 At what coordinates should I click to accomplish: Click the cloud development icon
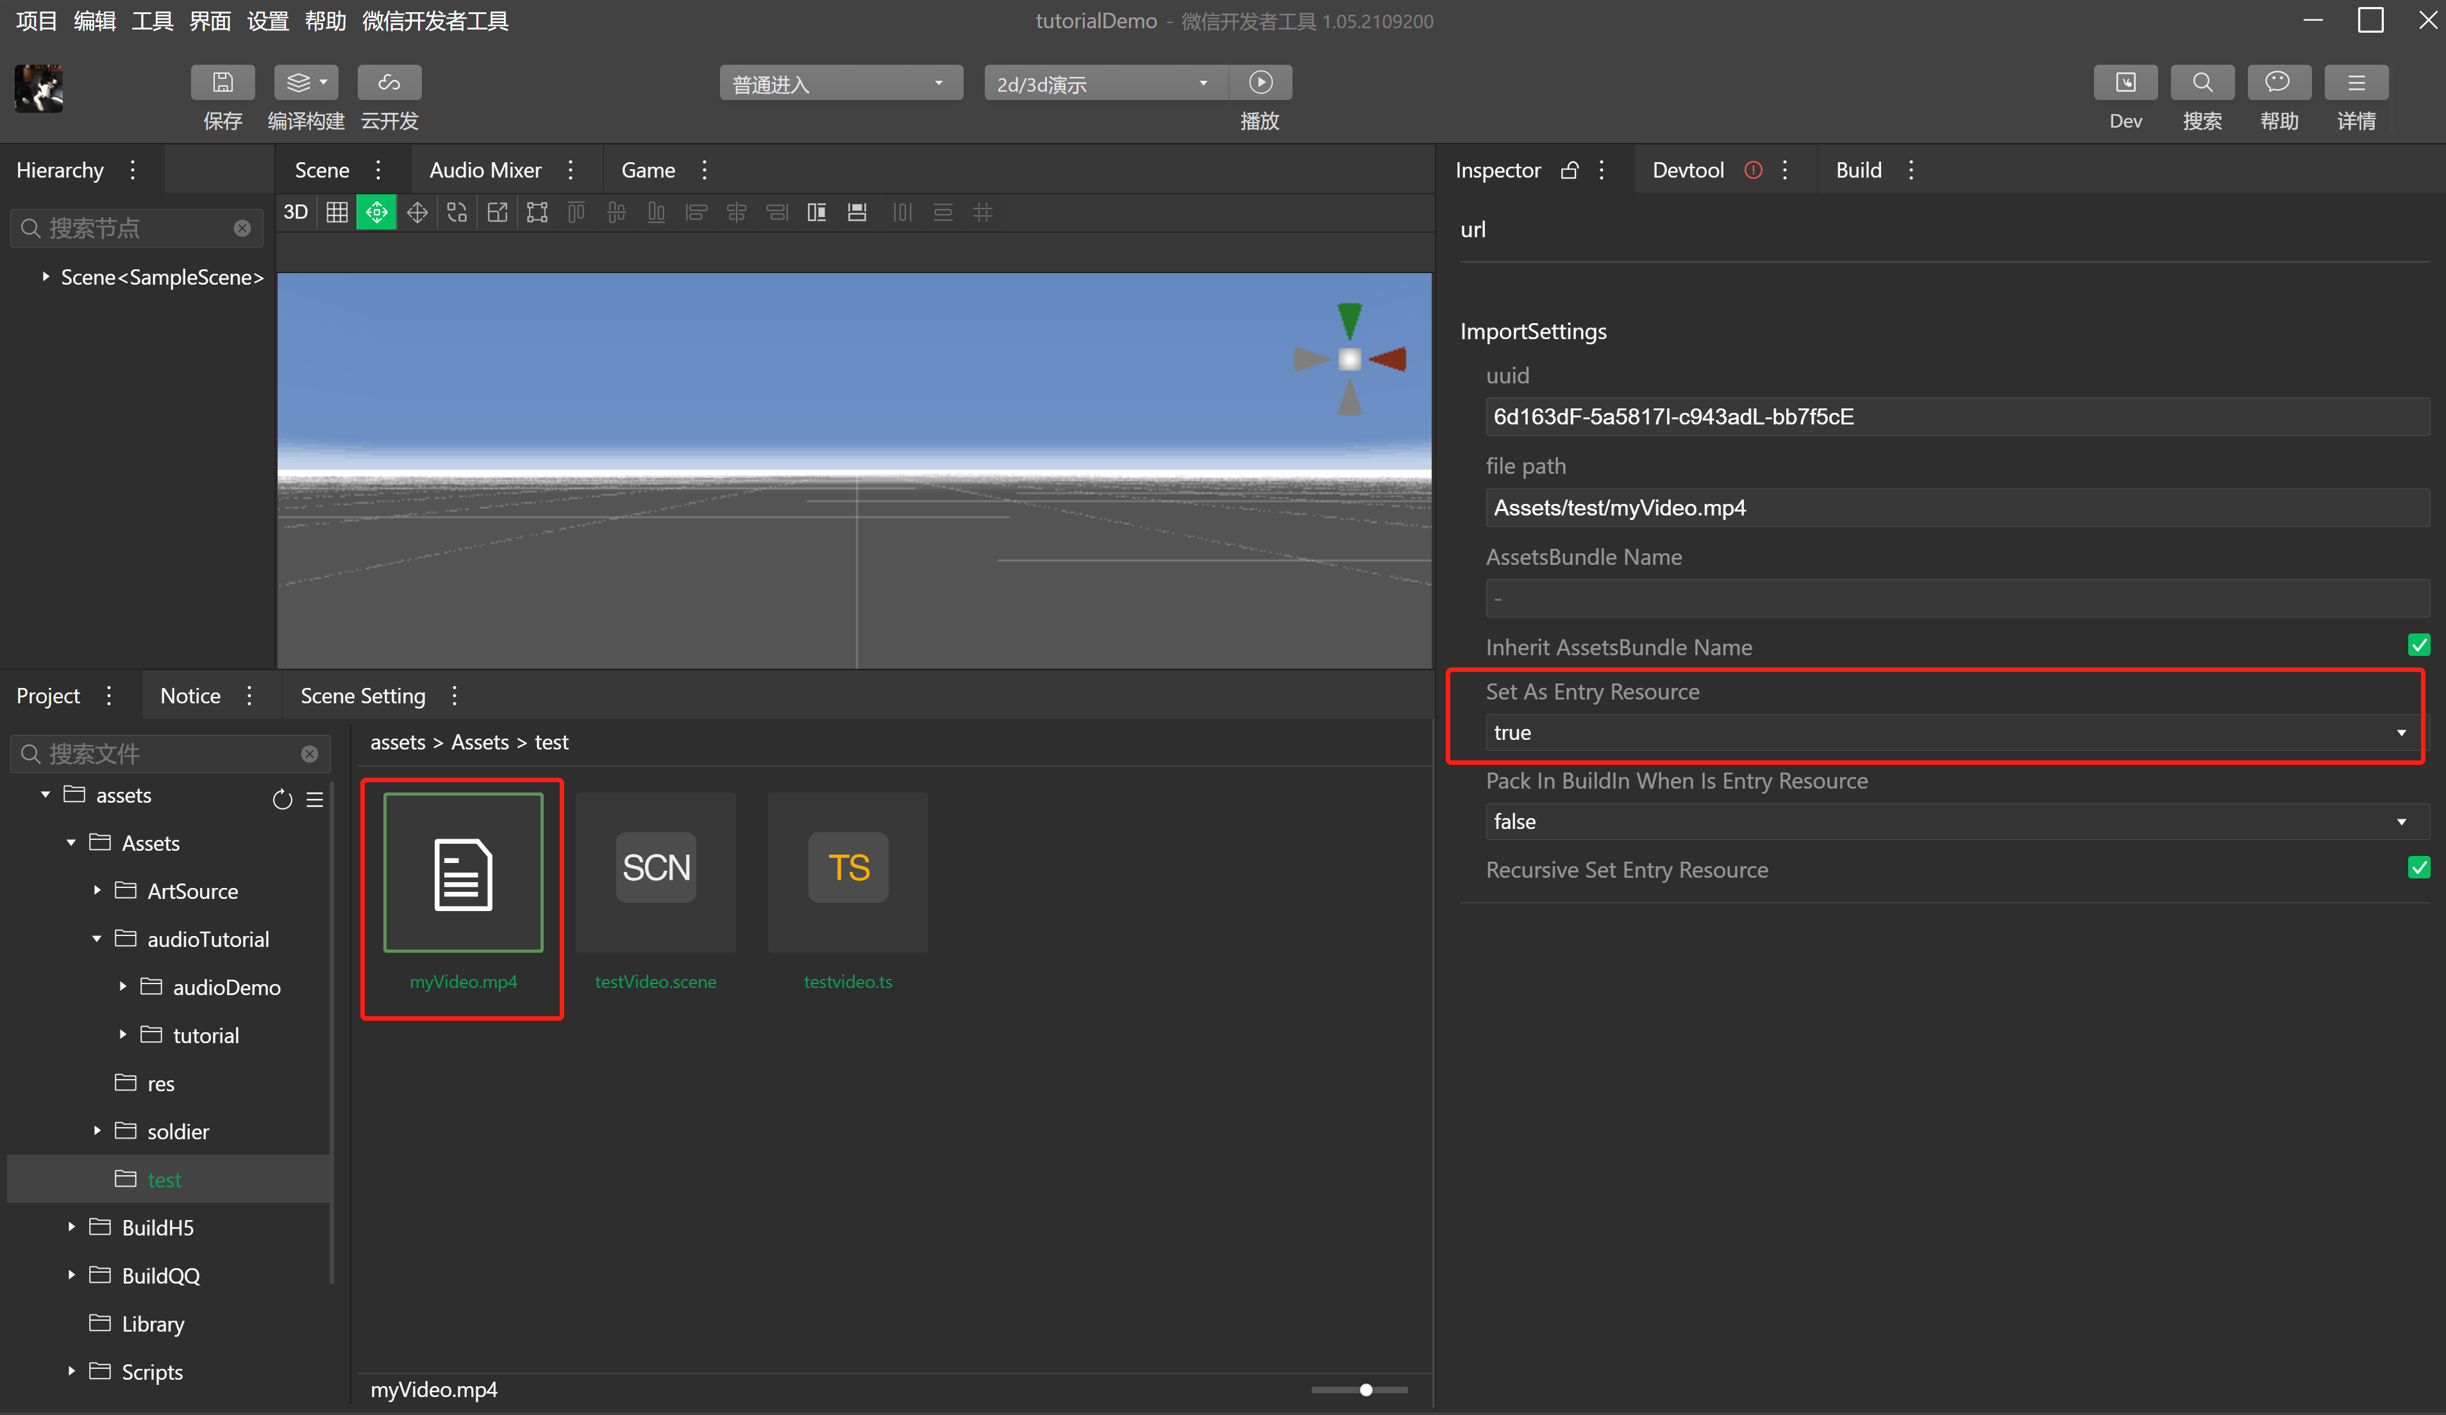389,83
